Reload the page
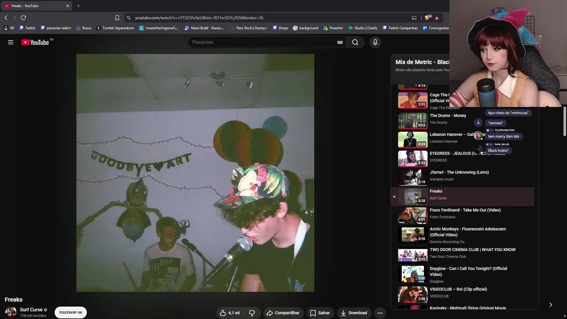Image resolution: width=567 pixels, height=319 pixels. 23,18
